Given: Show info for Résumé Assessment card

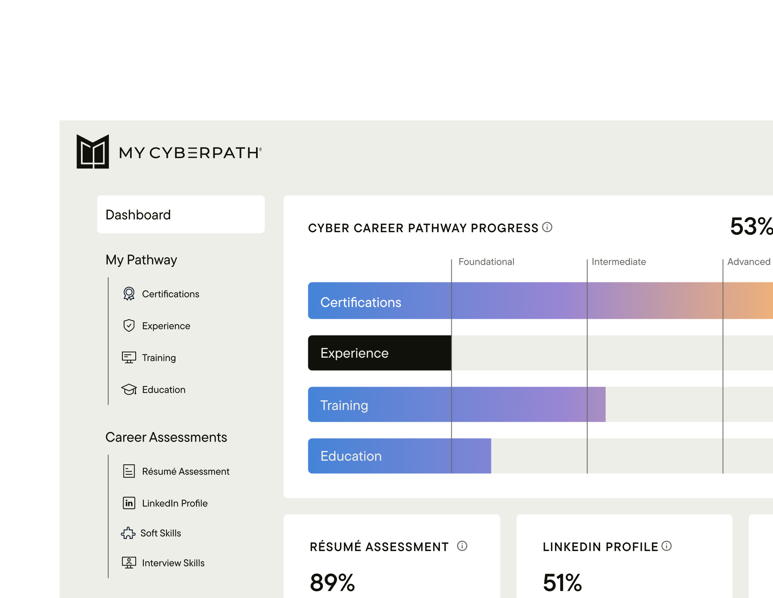Looking at the screenshot, I should pos(462,546).
